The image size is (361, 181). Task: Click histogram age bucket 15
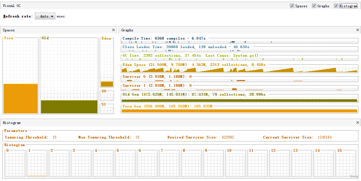pyautogui.click(x=346, y=164)
